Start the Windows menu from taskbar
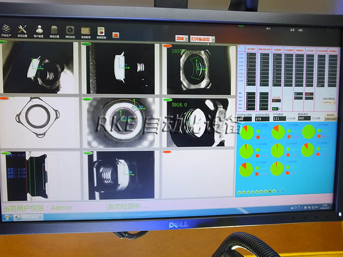343x257 pixels. tap(6, 217)
